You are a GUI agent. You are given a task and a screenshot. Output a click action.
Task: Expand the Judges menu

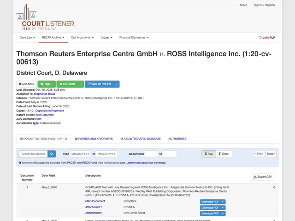pyautogui.click(x=106, y=38)
